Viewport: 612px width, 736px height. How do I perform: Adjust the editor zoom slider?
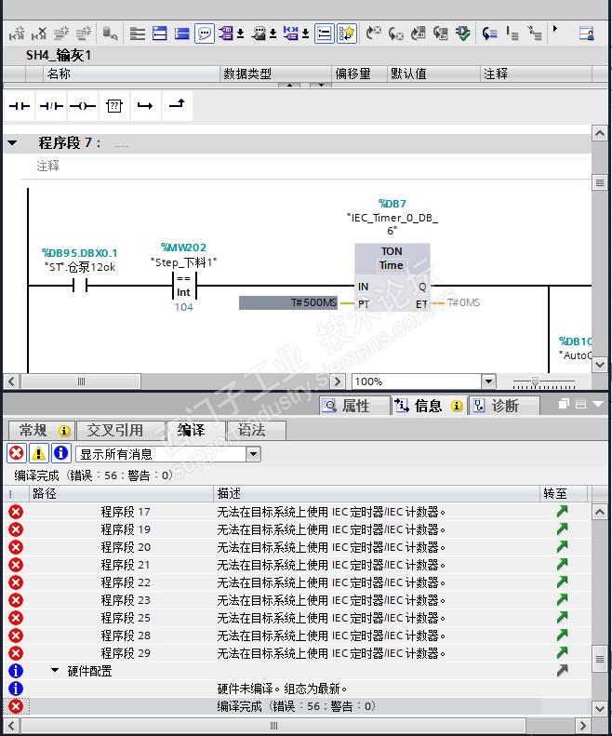pyautogui.click(x=535, y=381)
